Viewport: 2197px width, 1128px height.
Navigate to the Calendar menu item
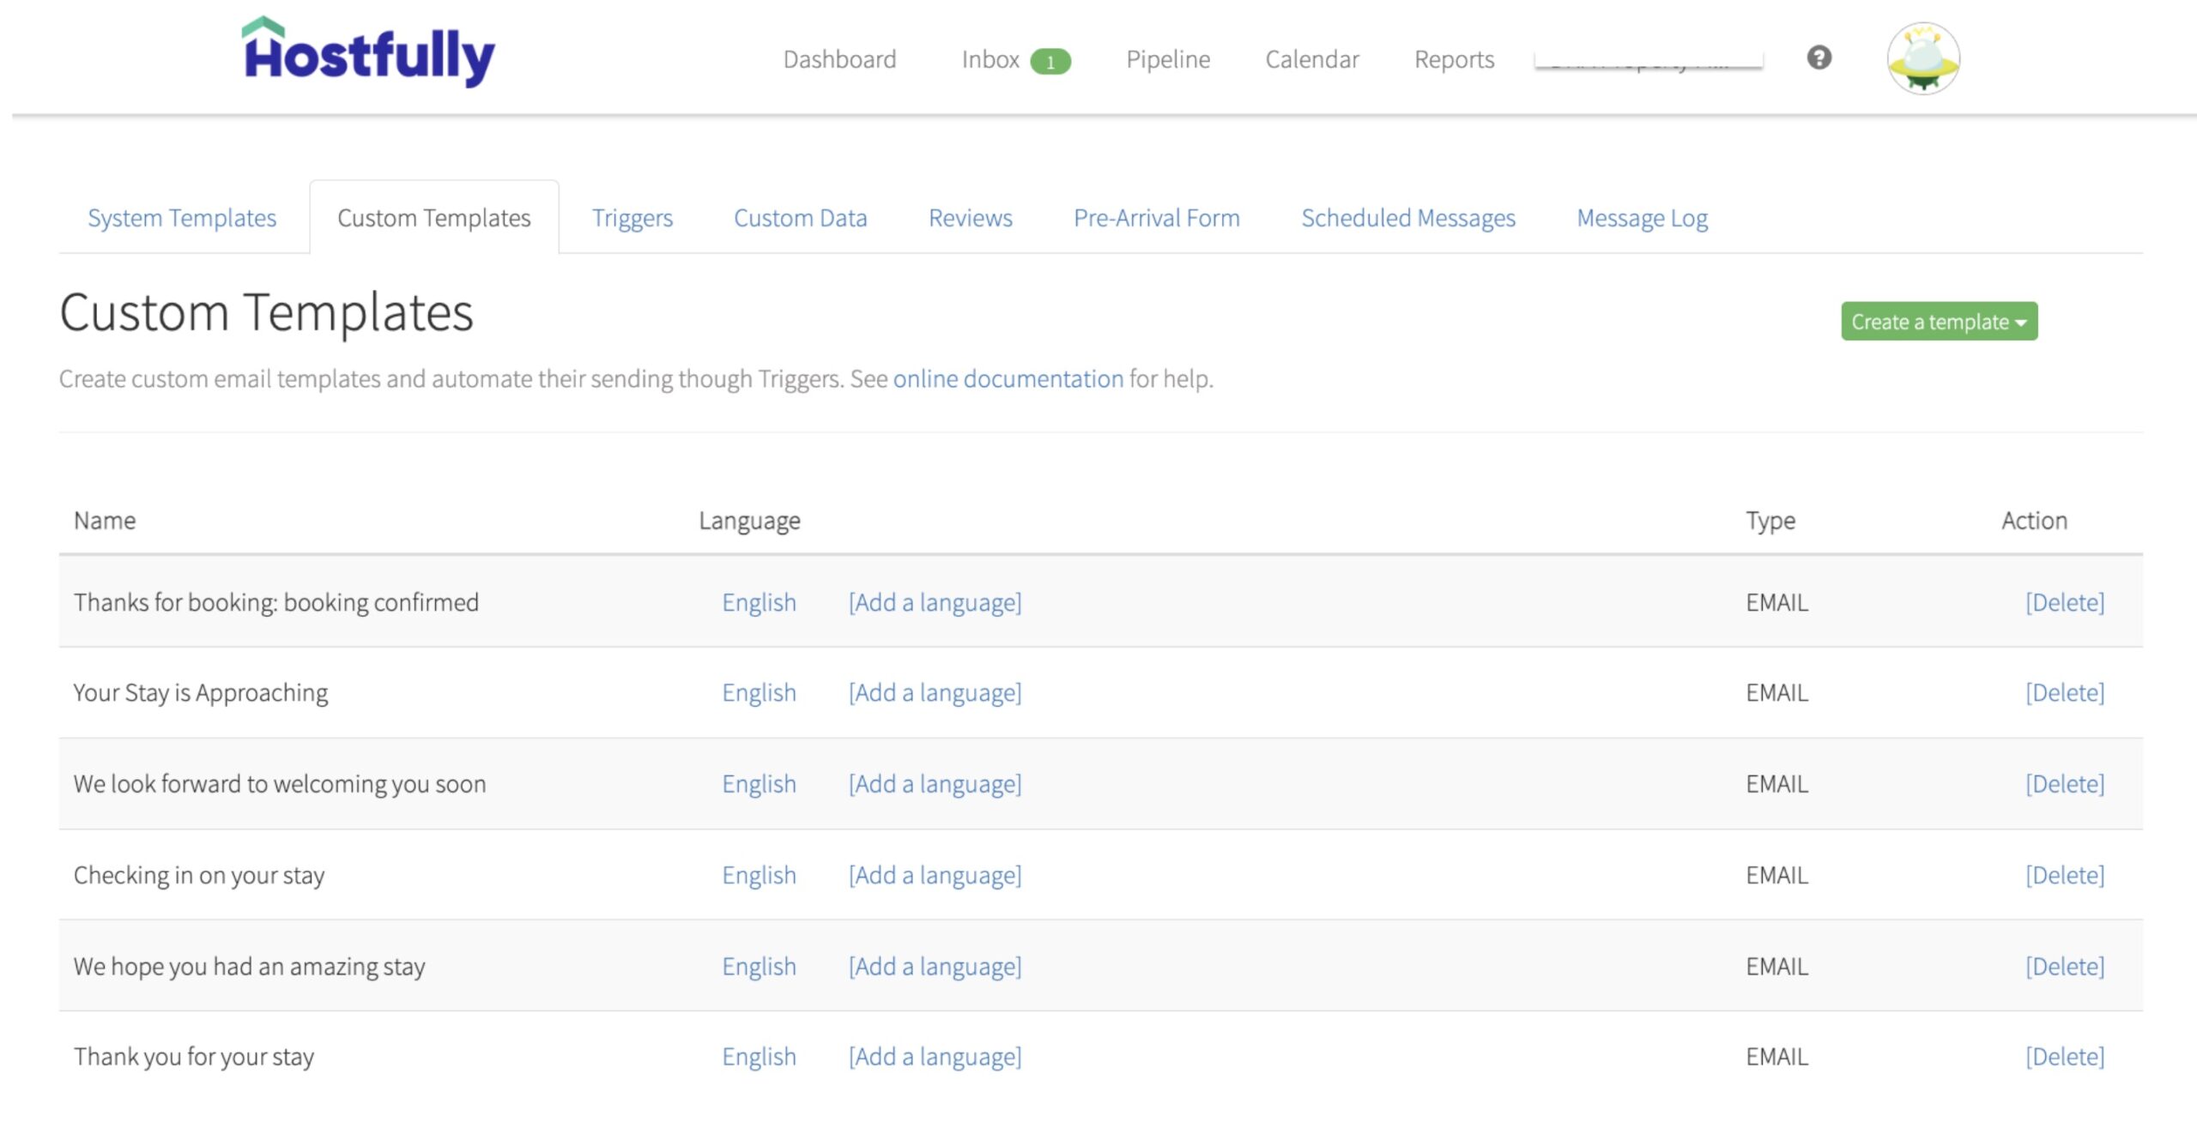[x=1311, y=58]
